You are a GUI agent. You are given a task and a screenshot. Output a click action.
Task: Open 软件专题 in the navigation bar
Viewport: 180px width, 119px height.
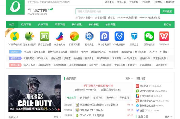[110, 25]
